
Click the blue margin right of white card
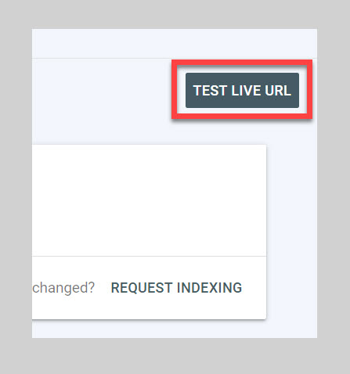(292, 232)
